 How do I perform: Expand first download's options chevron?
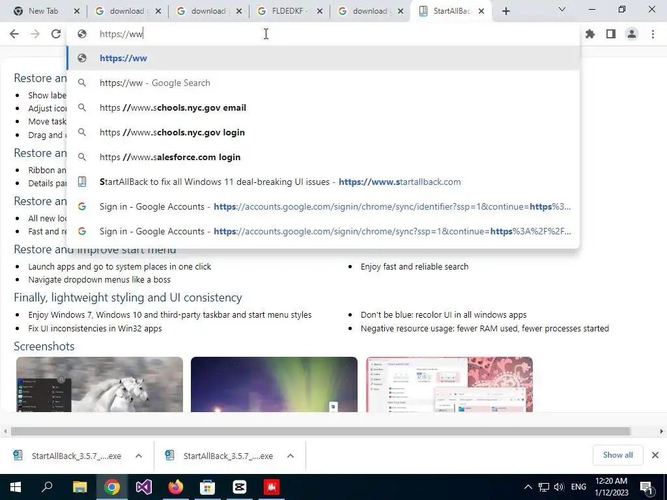pyautogui.click(x=139, y=456)
